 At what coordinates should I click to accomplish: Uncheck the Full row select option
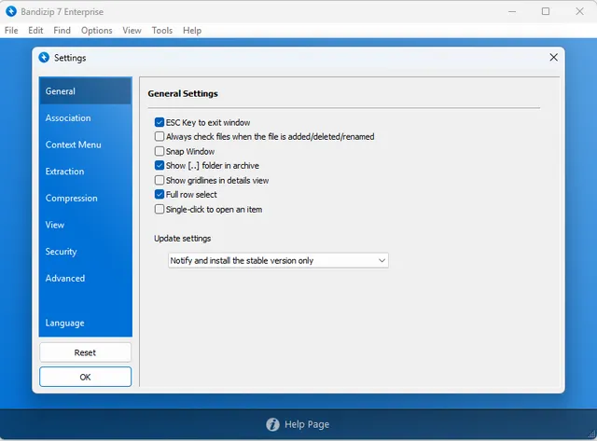coord(160,194)
